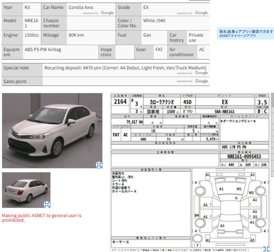Select the 'NRE161' model value
274x252 pixels.
tap(31, 23)
